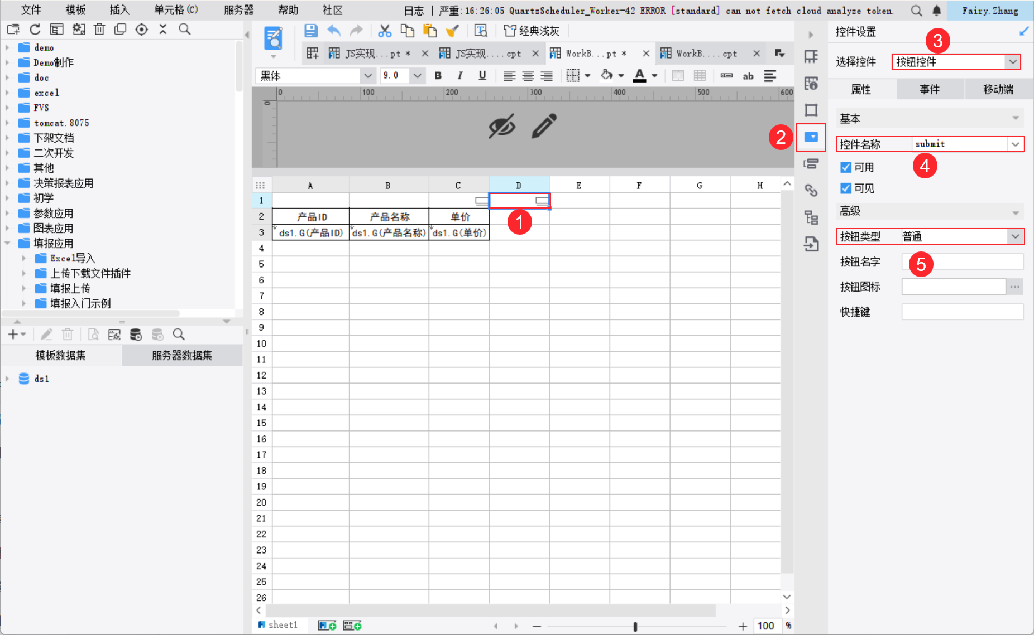Cut the selection with the scissors icon

[x=385, y=31]
